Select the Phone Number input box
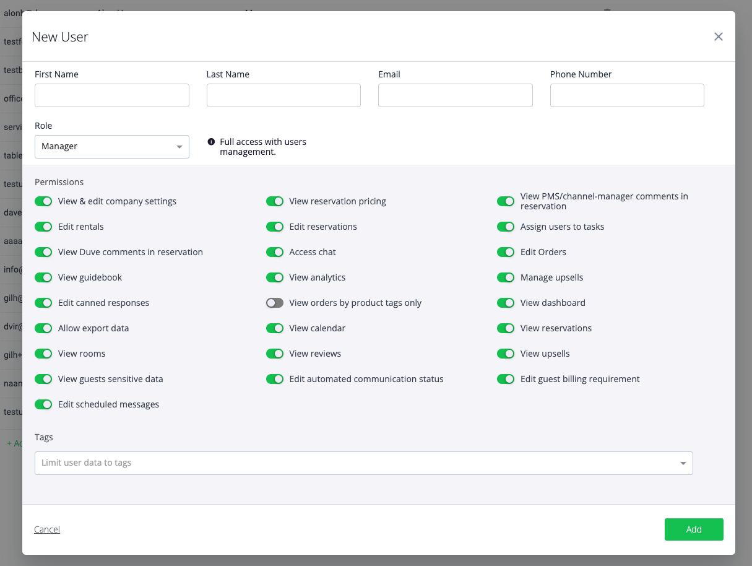 (626, 95)
